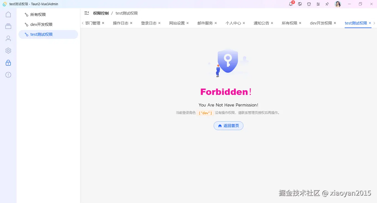Select the user profile icon in the sidebar

coord(8,38)
